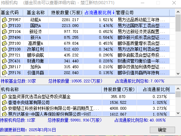
Task: Select the icon beside 宝盈资源优选混合型证券投资基金
Action: [x=5, y=97]
